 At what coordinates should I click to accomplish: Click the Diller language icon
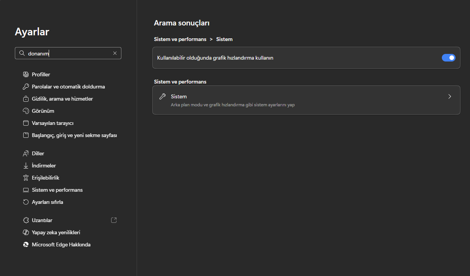26,153
